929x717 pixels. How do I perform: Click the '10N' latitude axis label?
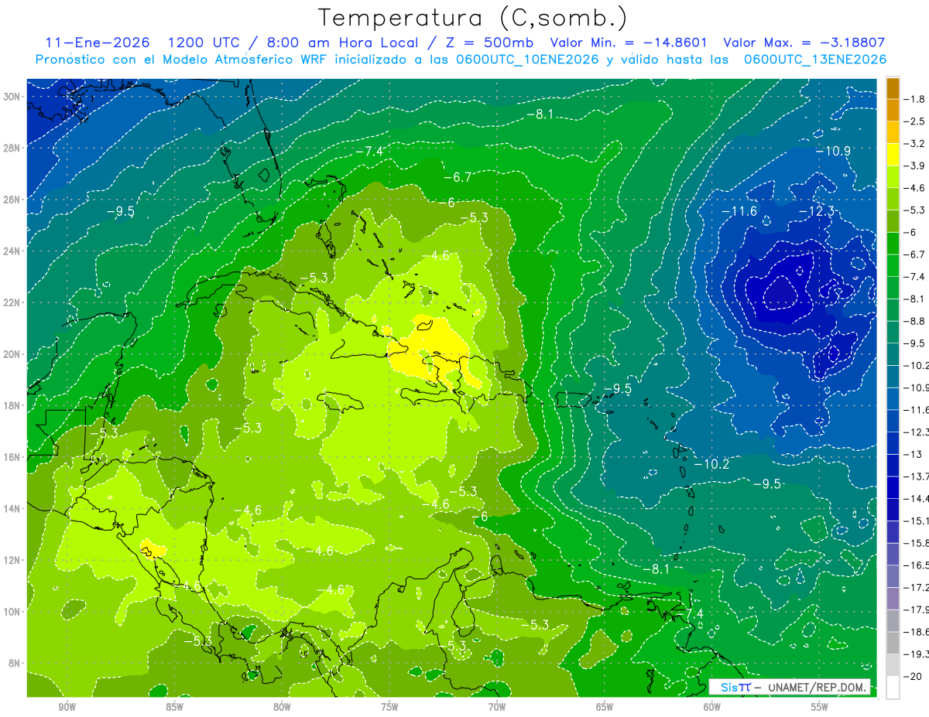(13, 612)
